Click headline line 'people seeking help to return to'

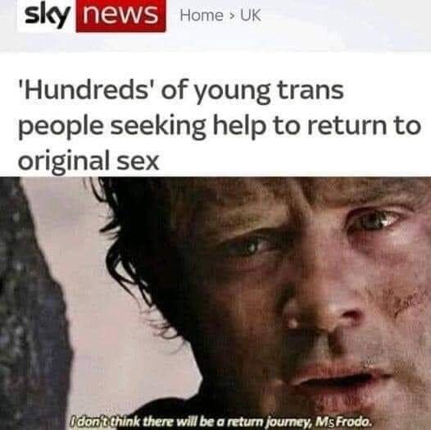pos(219,127)
